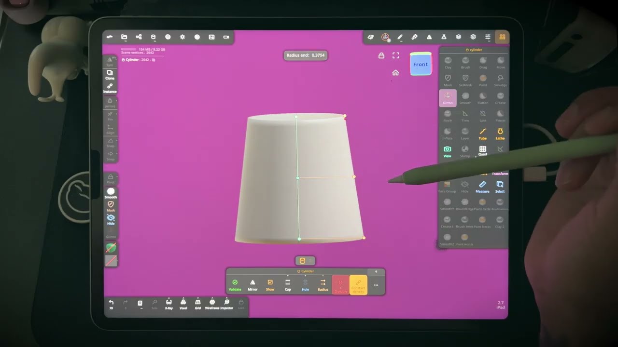Screen dimensions: 618x347
Task: Open the layers stack menu
Action: [x=458, y=37]
